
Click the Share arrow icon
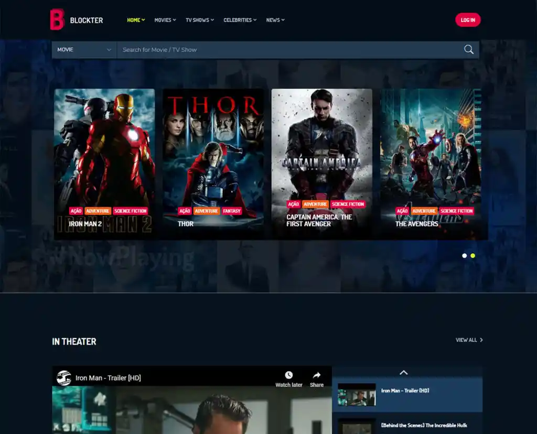coord(316,375)
